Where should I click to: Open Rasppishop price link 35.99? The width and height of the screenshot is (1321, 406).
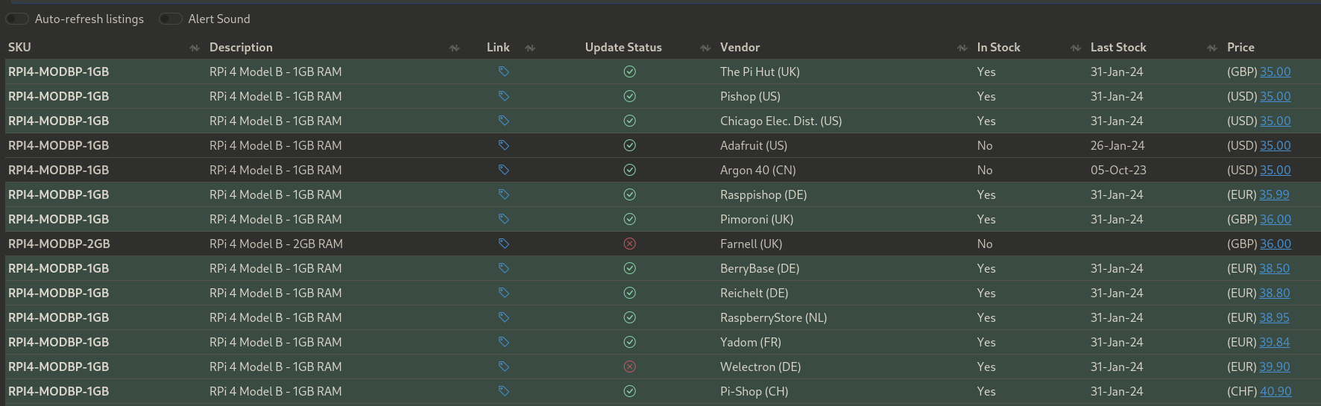point(1274,194)
